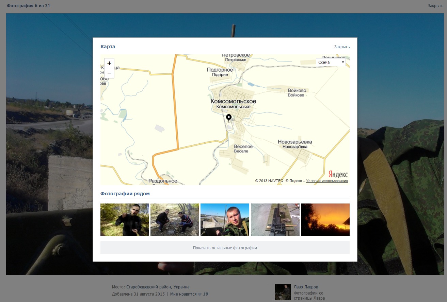447x302 pixels.
Task: Open the Условия использования link
Action: click(x=326, y=181)
